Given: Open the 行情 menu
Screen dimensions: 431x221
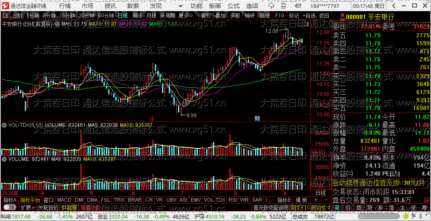Looking at the screenshot, I should click(64, 6).
